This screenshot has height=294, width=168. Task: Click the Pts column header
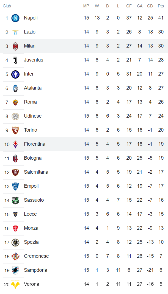pos(161,6)
